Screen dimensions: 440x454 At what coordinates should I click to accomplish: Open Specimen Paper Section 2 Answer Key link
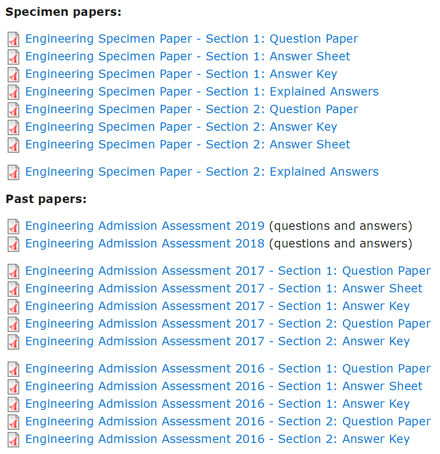pyautogui.click(x=181, y=127)
